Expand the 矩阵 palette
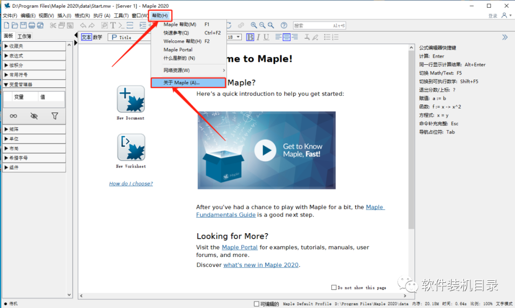 34,129
